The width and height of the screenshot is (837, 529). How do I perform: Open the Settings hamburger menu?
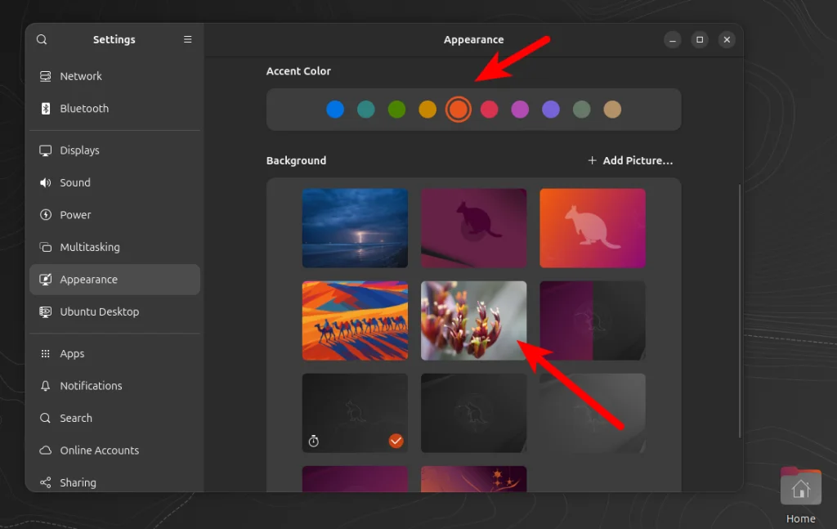[187, 38]
